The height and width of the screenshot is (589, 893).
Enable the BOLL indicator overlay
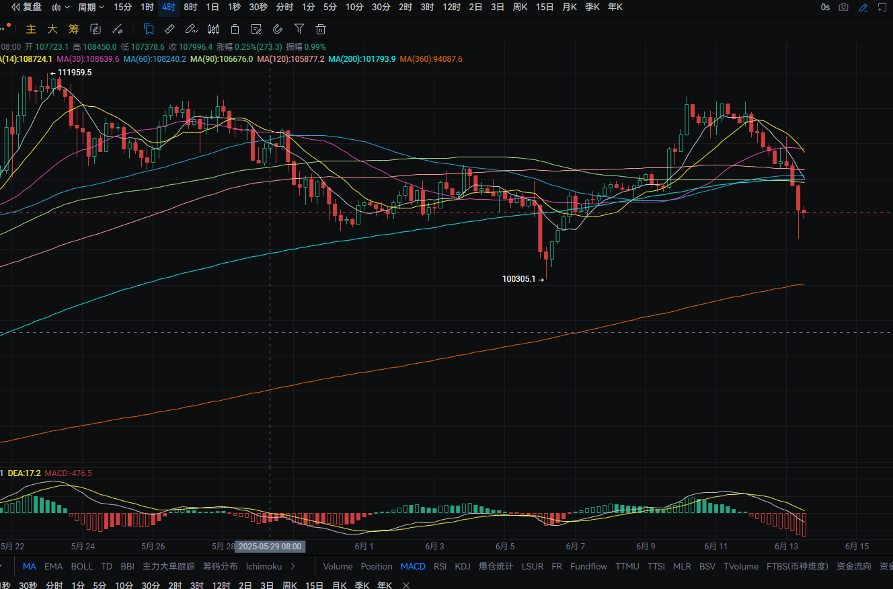click(82, 566)
